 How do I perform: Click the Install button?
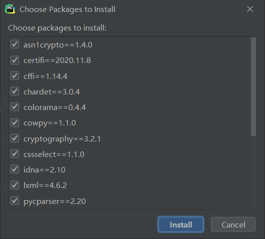point(181,224)
